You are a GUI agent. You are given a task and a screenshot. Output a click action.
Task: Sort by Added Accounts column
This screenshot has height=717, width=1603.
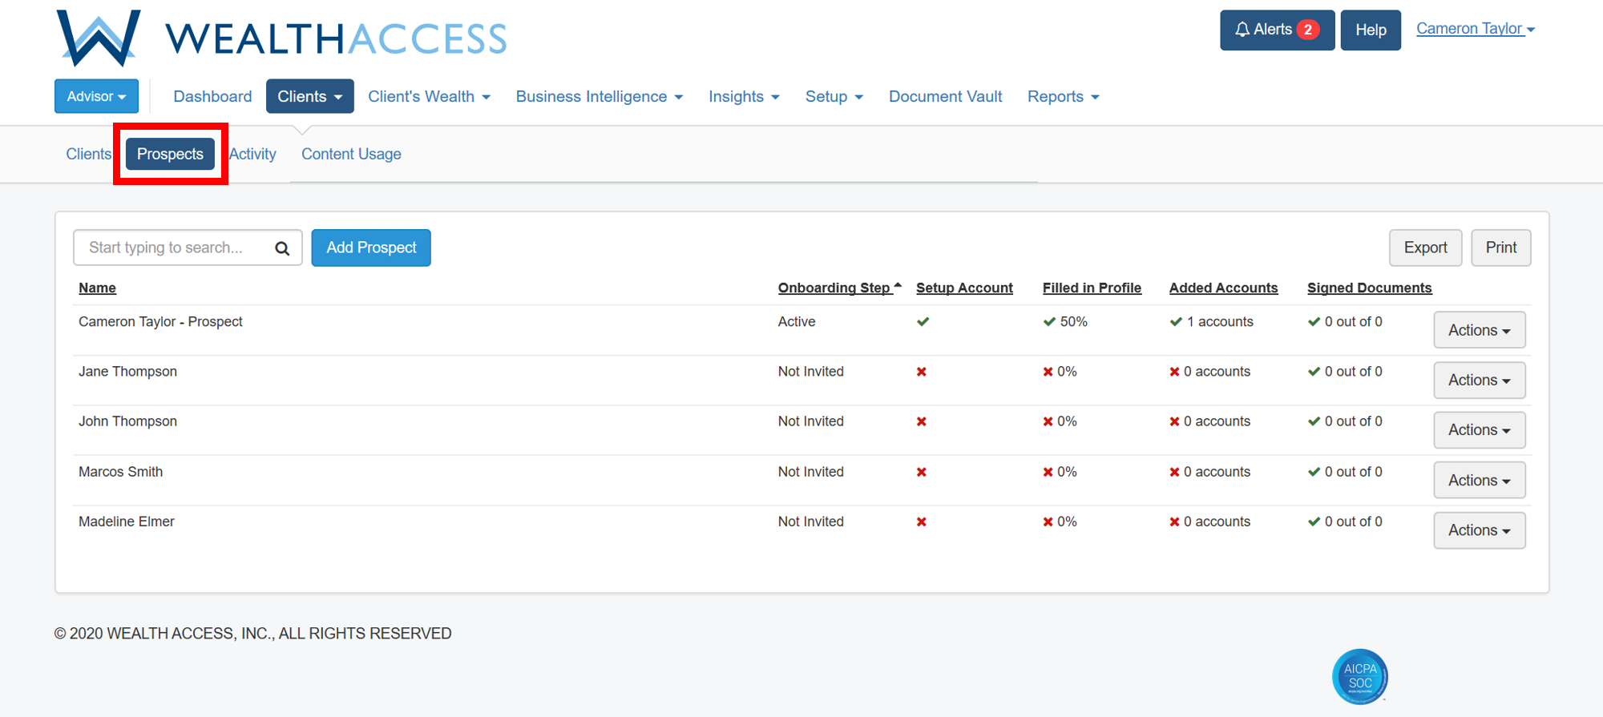[x=1223, y=288]
